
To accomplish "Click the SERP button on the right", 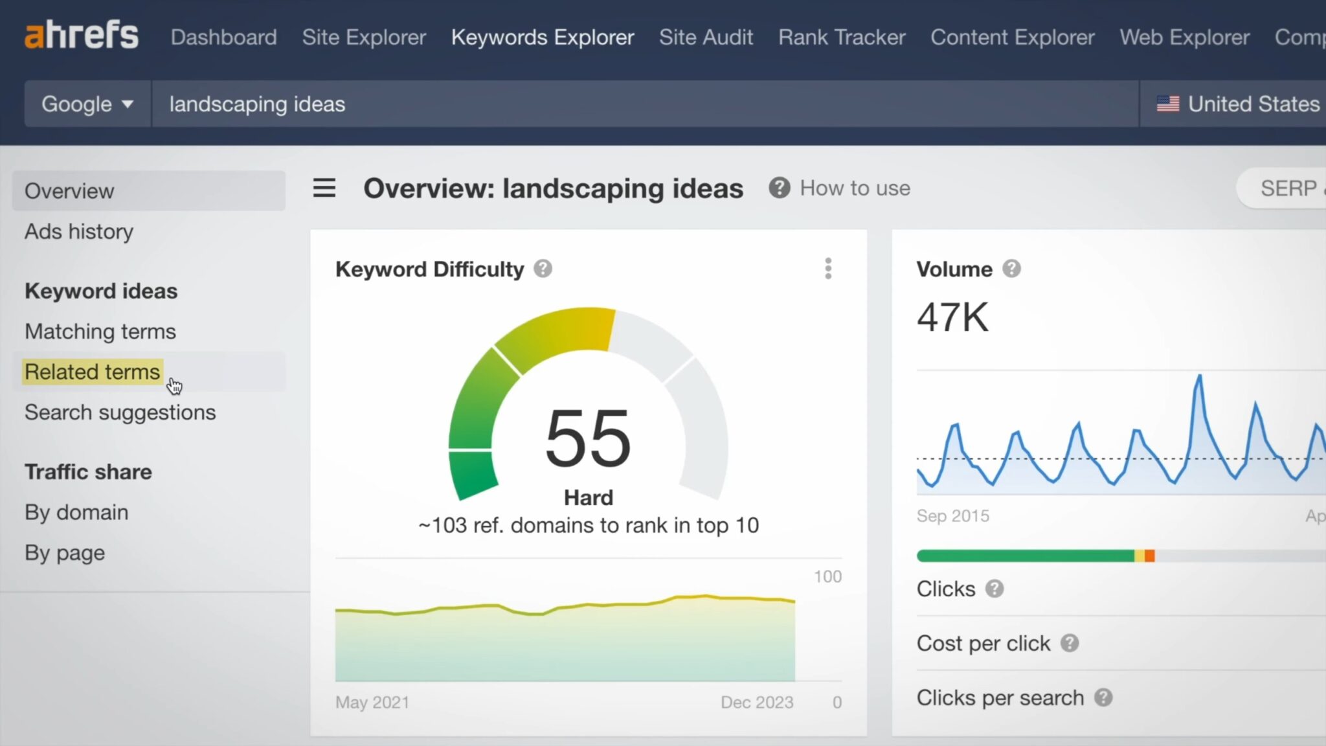I will [1282, 188].
